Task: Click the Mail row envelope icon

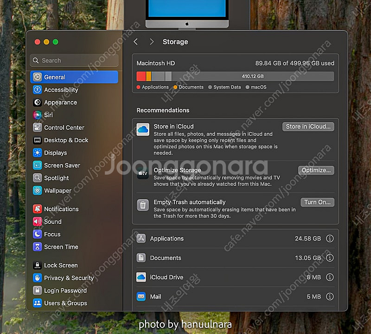Action: [141, 296]
